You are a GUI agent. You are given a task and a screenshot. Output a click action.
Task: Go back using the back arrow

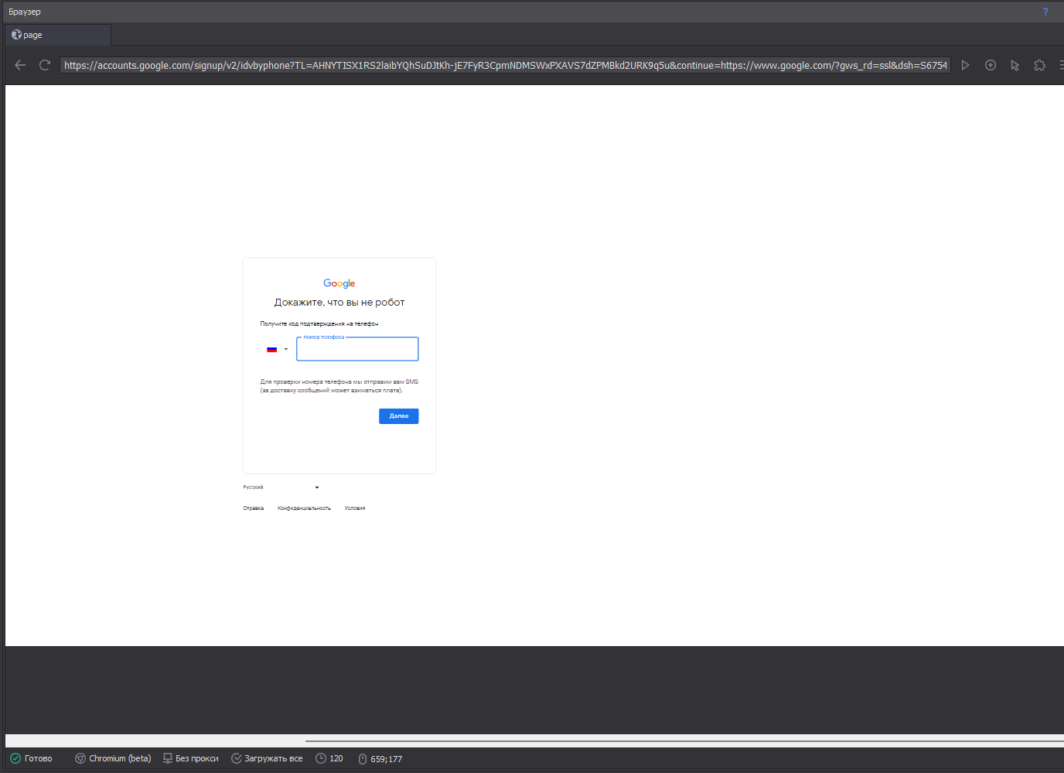(x=20, y=65)
